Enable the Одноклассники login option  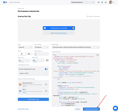(46, 84)
